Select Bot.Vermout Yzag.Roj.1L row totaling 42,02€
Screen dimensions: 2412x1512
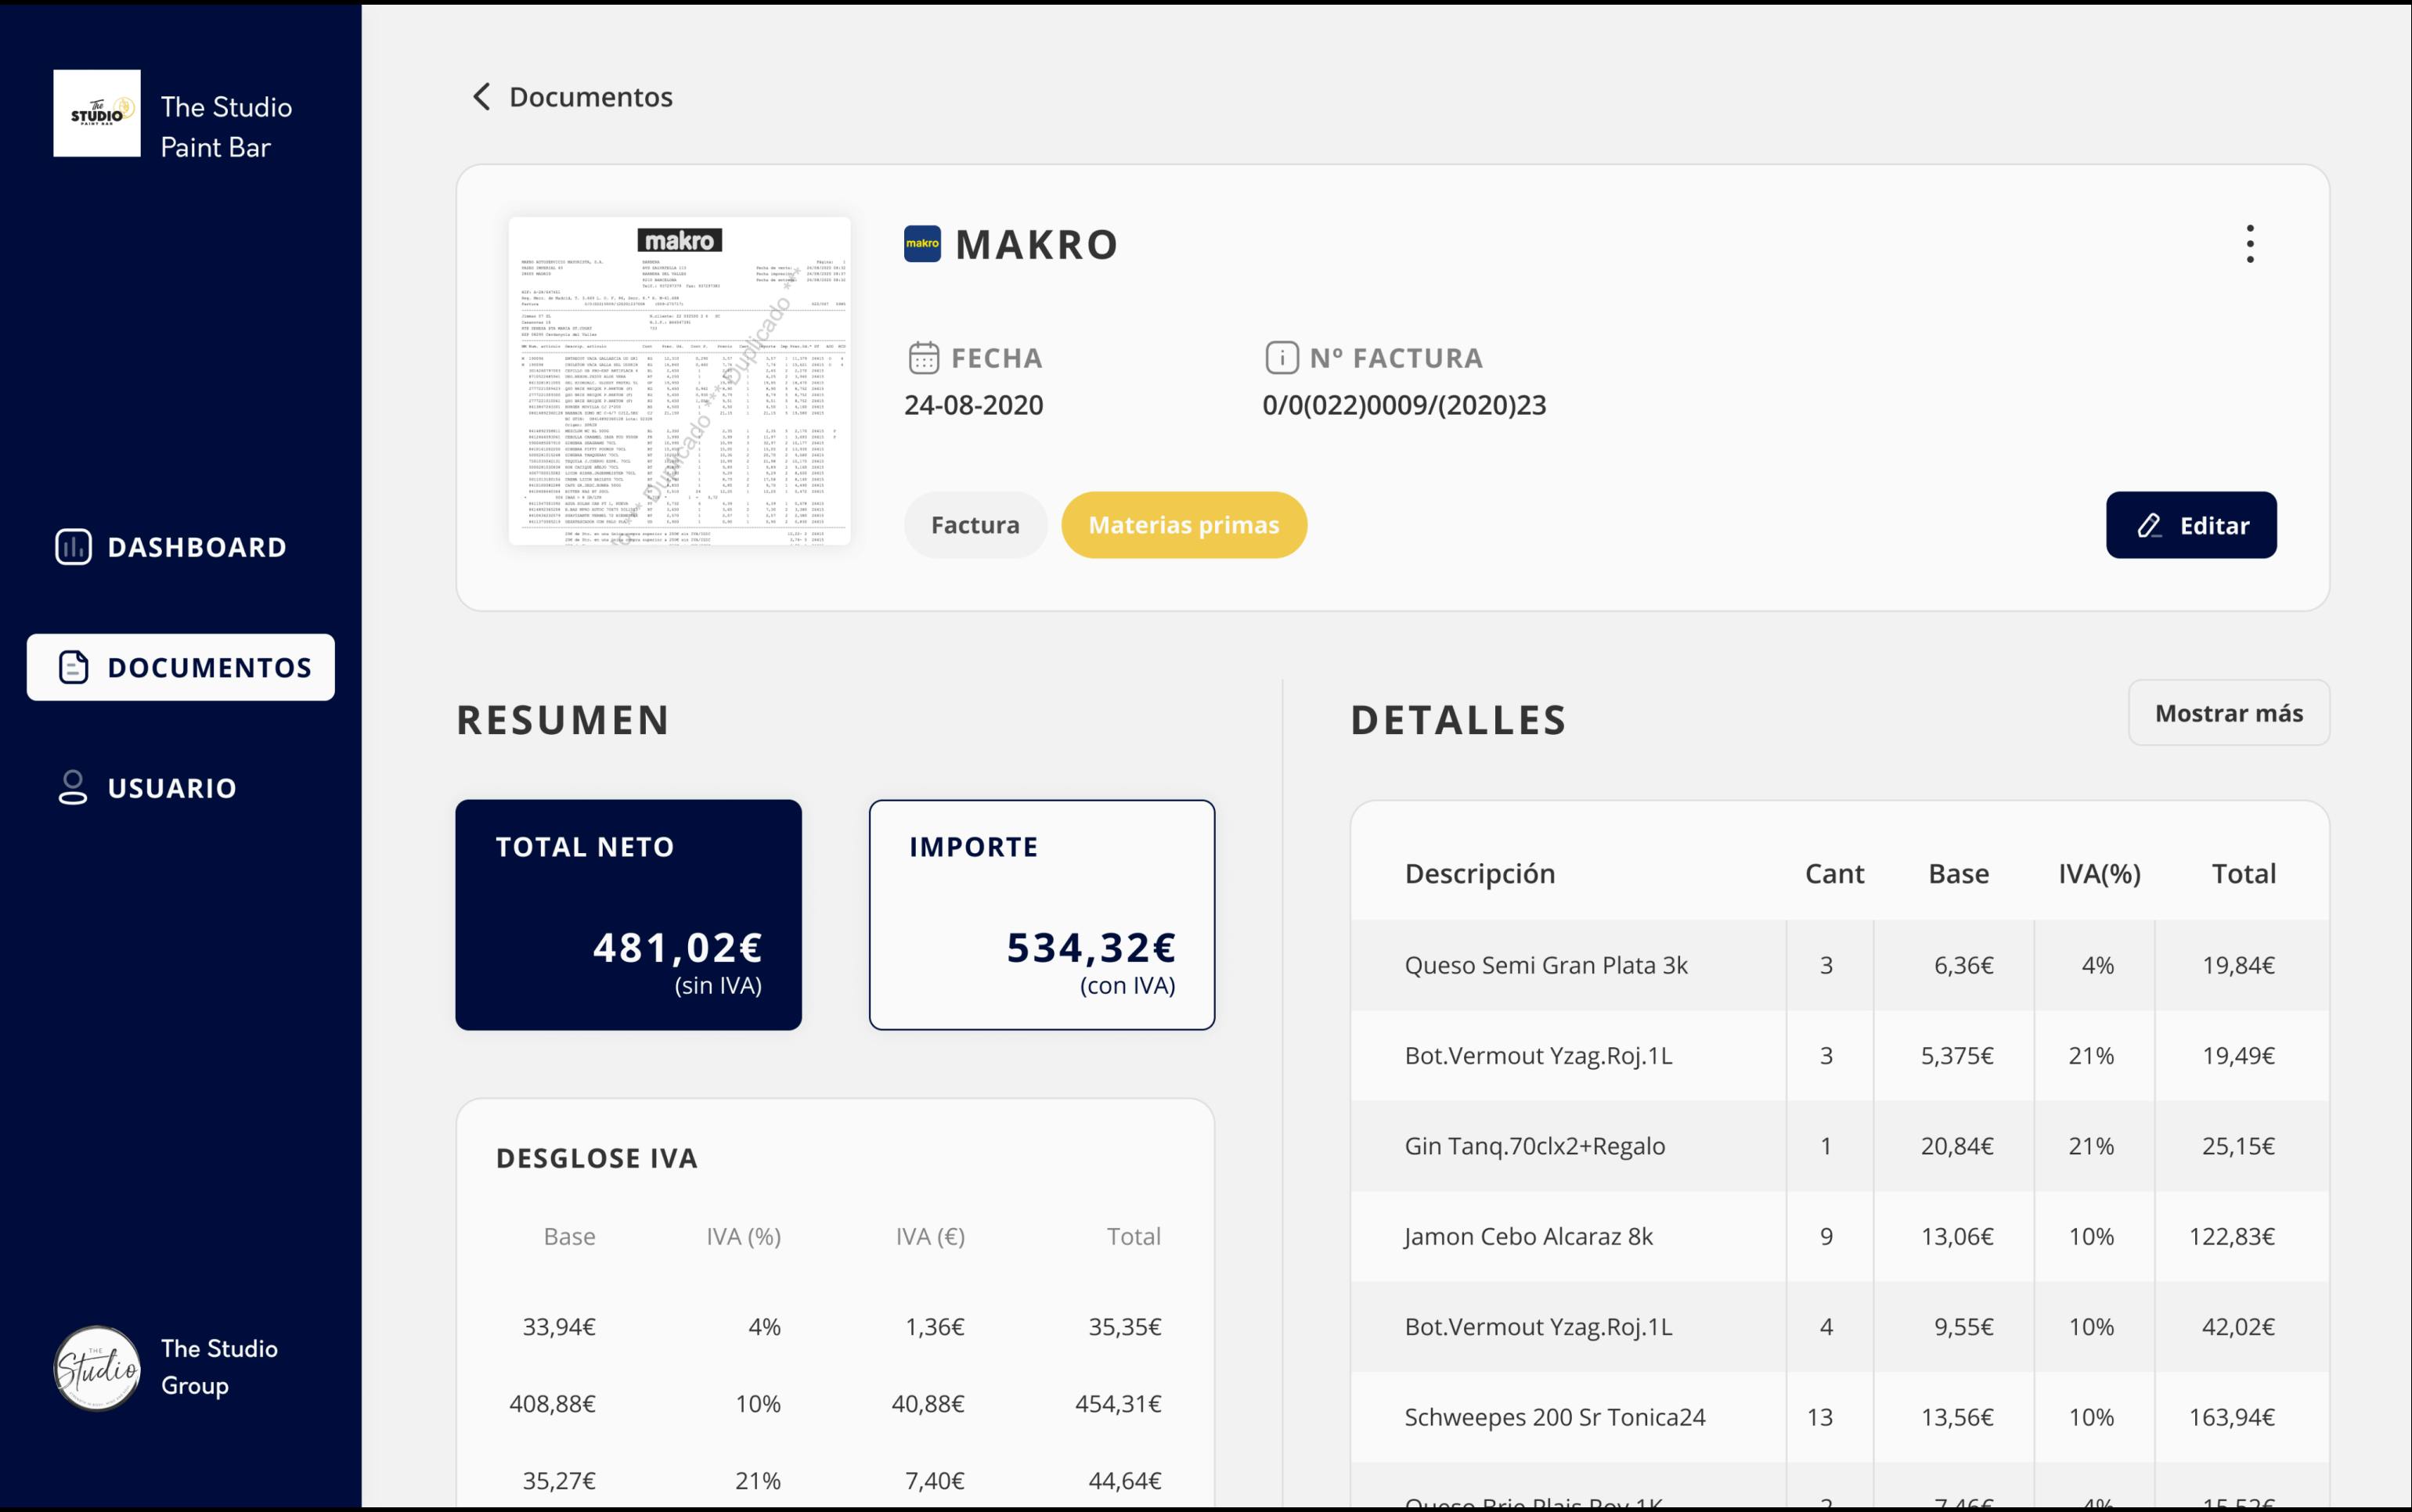click(1840, 1326)
